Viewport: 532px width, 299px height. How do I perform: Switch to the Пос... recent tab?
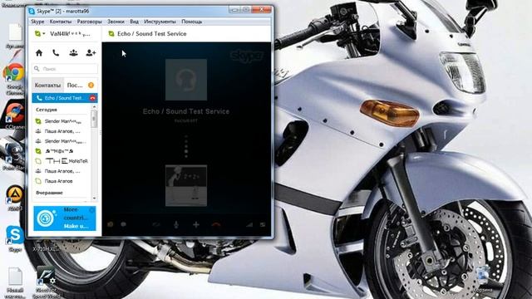pyautogui.click(x=75, y=85)
